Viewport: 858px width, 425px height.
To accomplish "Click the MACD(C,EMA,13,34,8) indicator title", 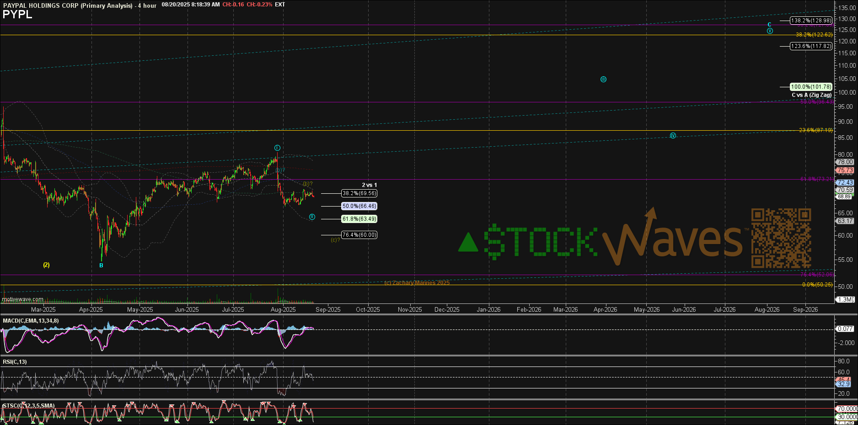I will (31, 321).
